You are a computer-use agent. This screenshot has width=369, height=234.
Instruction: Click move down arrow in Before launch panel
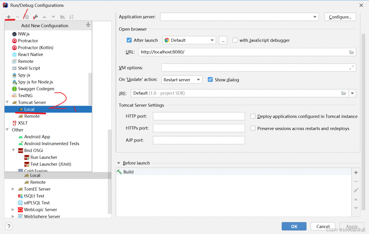[356, 208]
